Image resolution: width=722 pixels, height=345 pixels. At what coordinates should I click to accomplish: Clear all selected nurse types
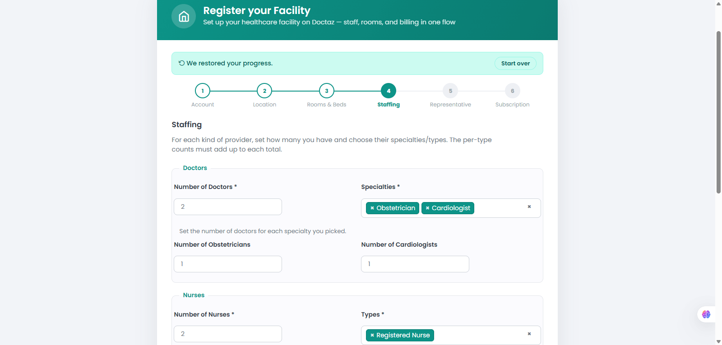(529, 334)
